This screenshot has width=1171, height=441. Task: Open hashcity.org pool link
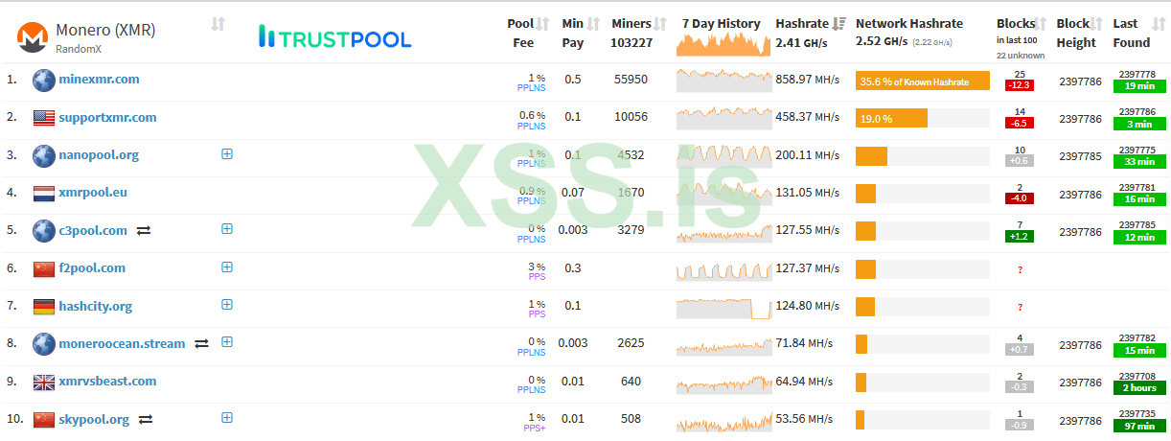point(95,307)
